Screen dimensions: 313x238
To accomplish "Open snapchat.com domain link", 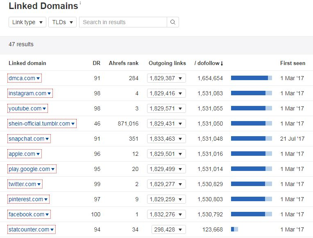I will click(x=29, y=139).
